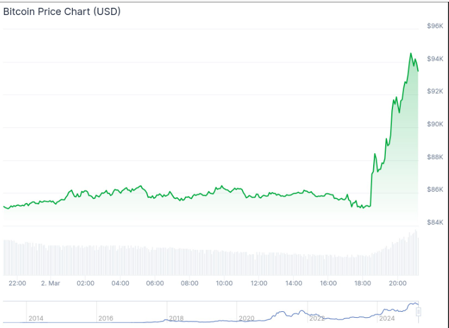The height and width of the screenshot is (328, 449).
Task: Click the navigator range handle at right end
Action: coord(418,312)
